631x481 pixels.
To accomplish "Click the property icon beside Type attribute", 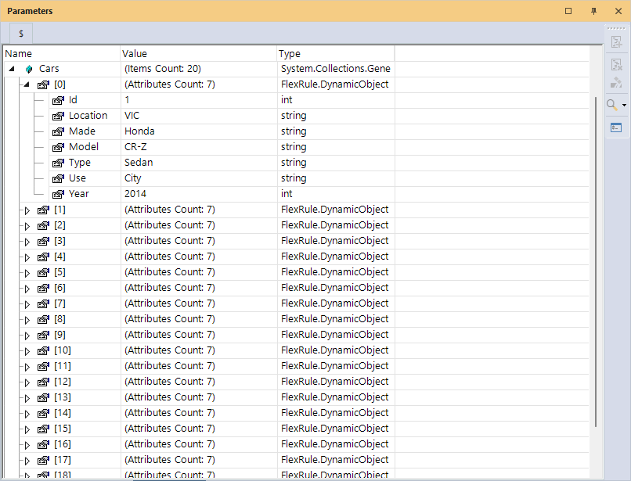I will point(59,163).
